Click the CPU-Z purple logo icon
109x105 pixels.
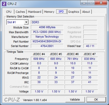4,4
